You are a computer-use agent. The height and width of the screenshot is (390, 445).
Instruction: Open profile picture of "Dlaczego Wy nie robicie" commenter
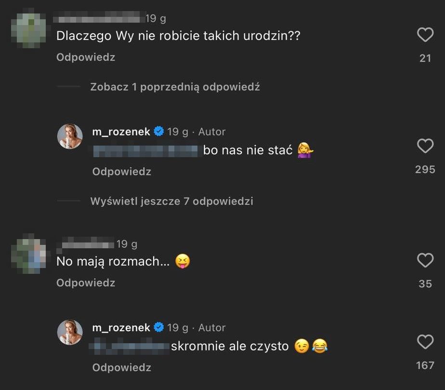click(28, 28)
